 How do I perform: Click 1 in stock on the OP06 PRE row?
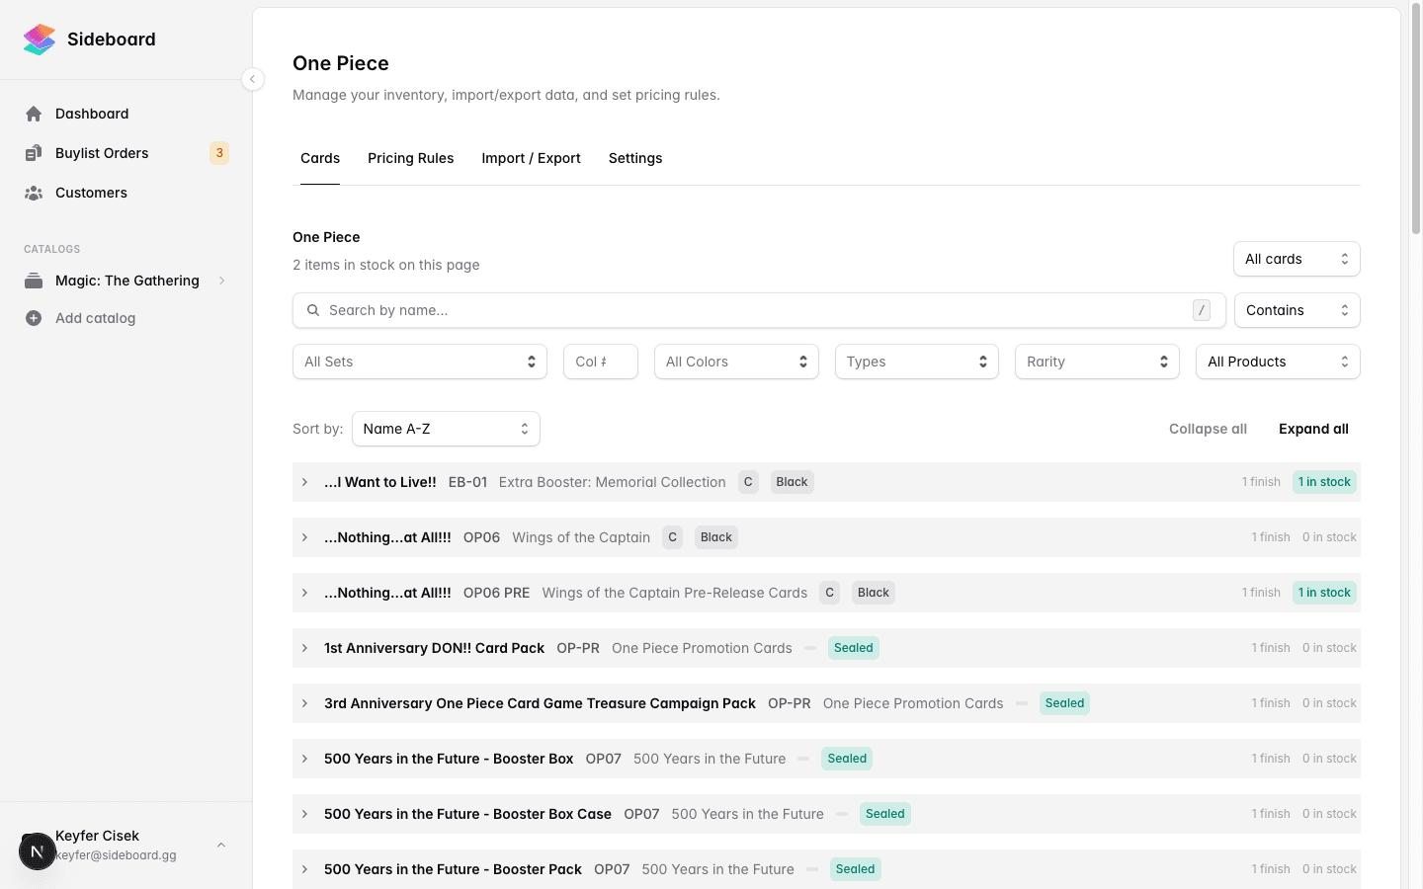click(x=1324, y=593)
